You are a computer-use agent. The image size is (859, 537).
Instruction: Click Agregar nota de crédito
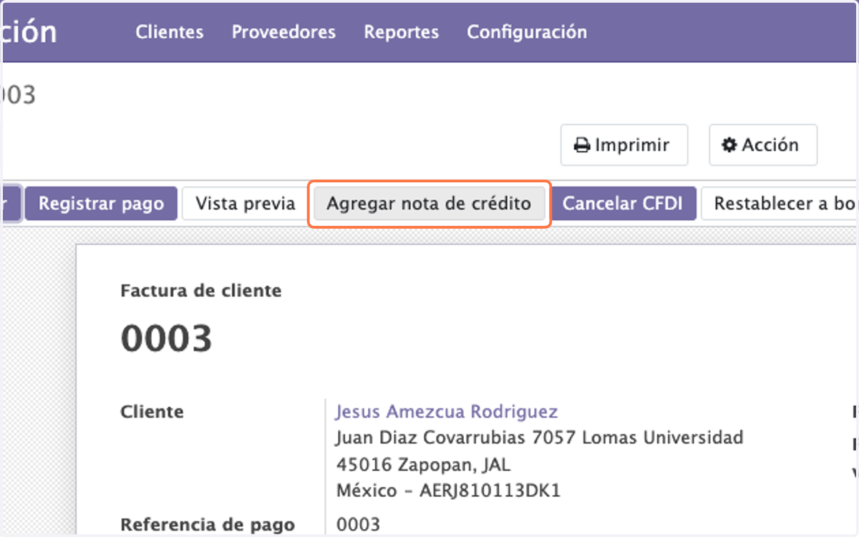coord(429,204)
